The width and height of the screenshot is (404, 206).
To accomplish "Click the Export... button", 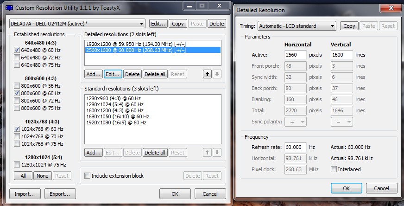I will [60, 194].
